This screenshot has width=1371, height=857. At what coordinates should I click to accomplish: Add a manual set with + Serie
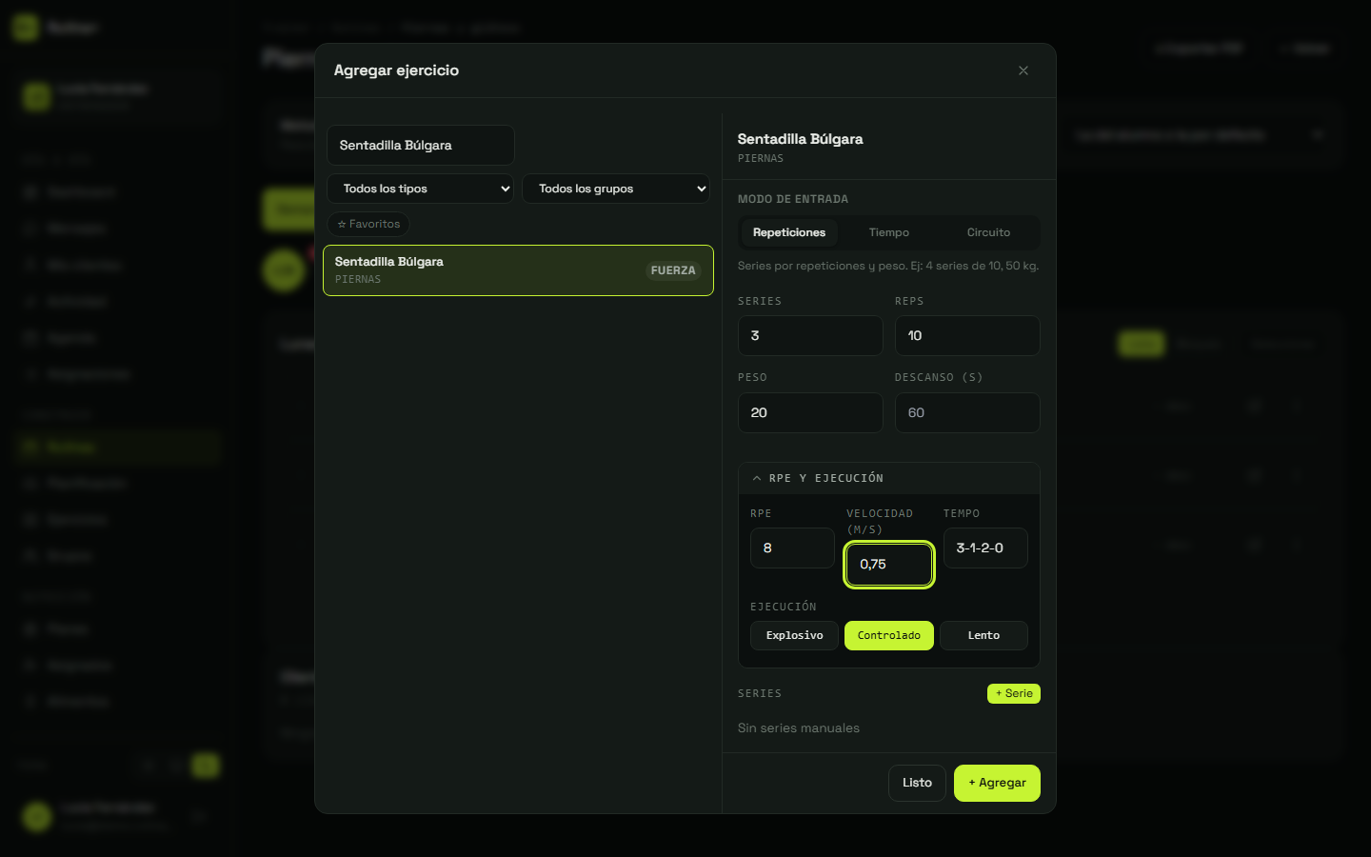click(x=1014, y=693)
